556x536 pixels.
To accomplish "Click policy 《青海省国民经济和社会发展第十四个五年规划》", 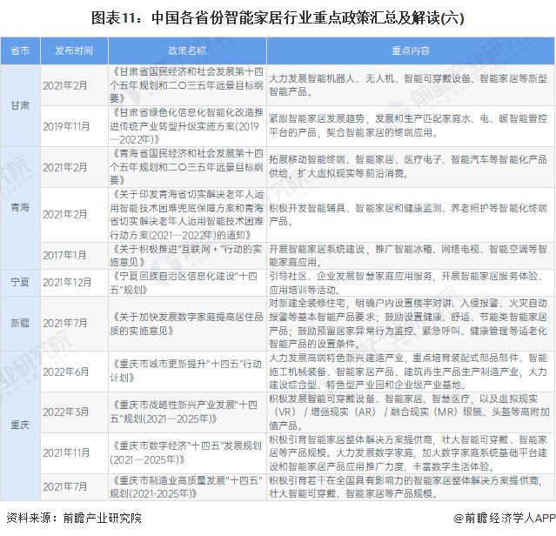I will [x=187, y=167].
